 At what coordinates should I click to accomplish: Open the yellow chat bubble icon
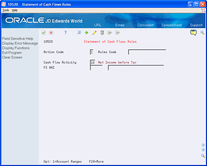pyautogui.click(x=193, y=33)
